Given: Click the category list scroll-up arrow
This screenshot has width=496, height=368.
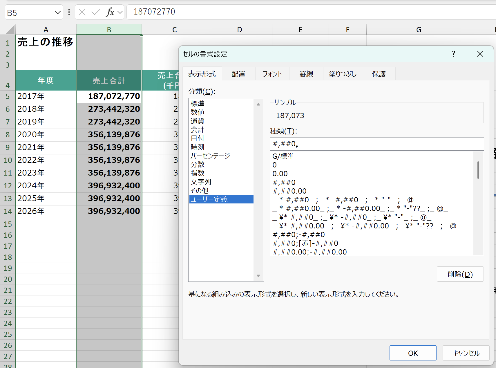Looking at the screenshot, I should pos(258,104).
